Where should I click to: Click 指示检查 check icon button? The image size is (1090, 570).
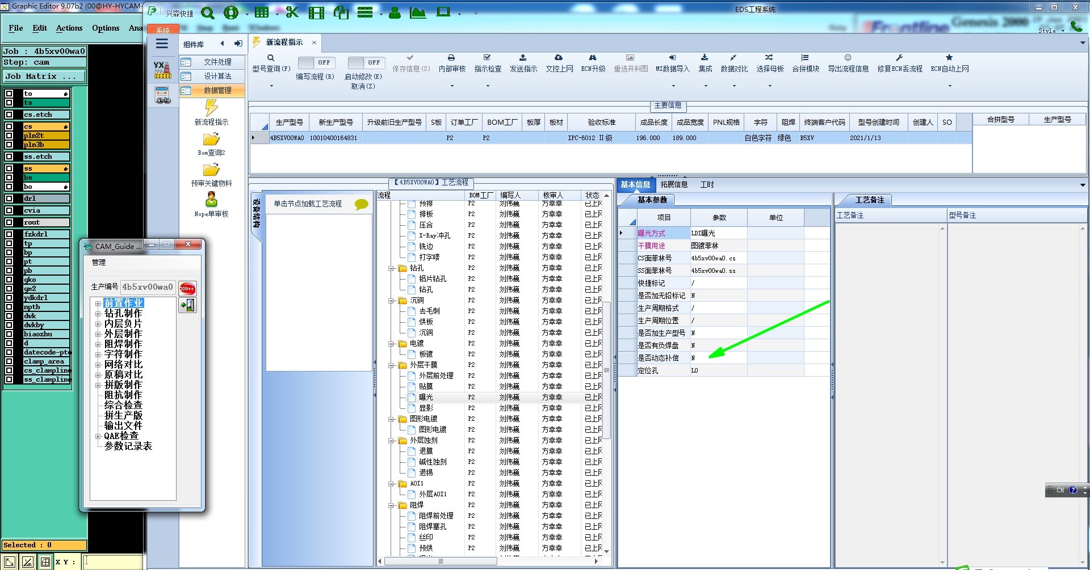[x=488, y=63]
